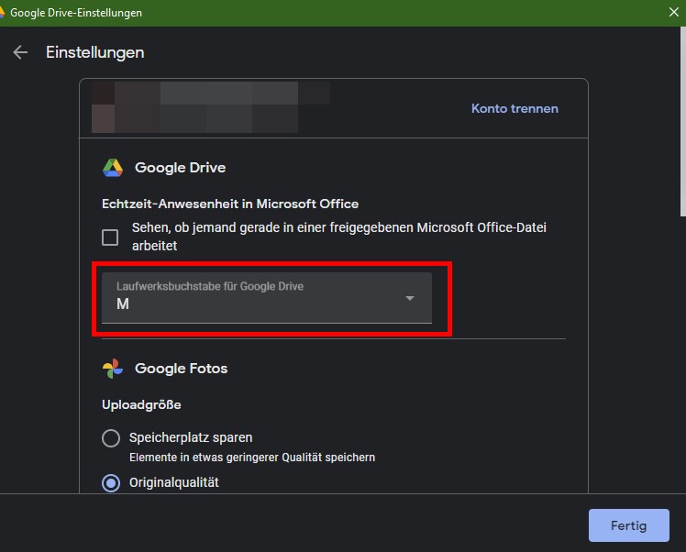Go back using the arrow next to Einstellungen
The image size is (686, 552).
click(x=20, y=52)
